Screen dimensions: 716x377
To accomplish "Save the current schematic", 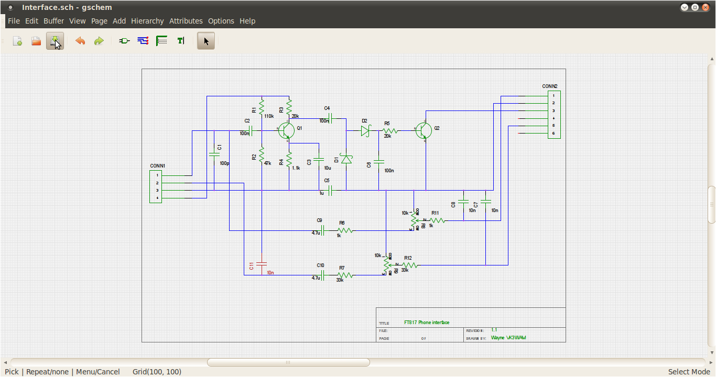I will (55, 40).
